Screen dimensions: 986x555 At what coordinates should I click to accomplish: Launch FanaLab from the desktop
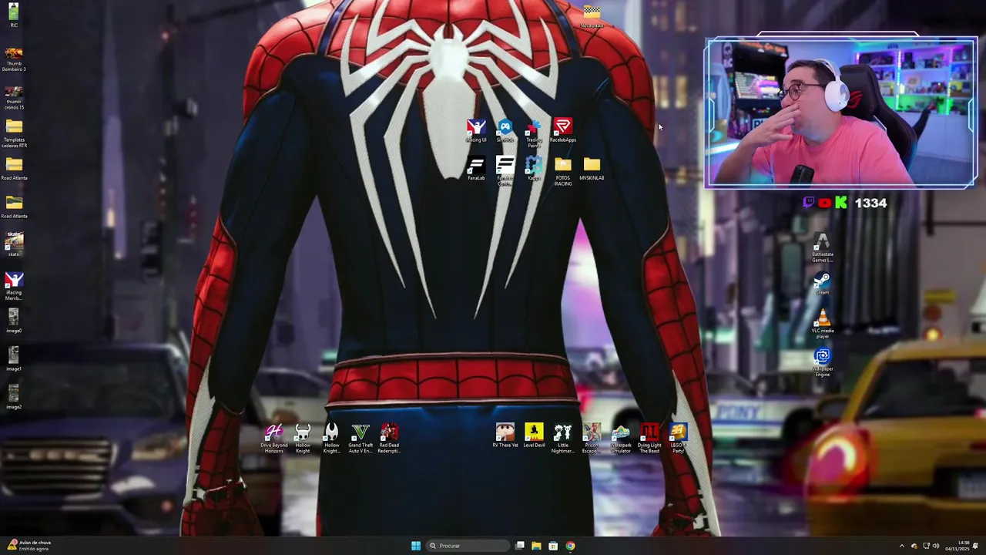(476, 169)
